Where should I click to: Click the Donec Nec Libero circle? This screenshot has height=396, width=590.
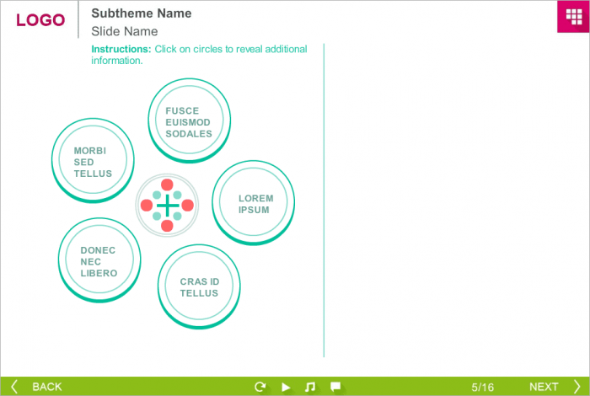tap(99, 261)
